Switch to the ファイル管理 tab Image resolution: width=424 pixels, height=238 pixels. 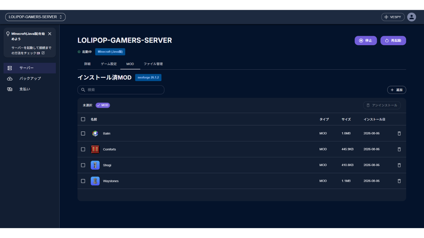153,64
